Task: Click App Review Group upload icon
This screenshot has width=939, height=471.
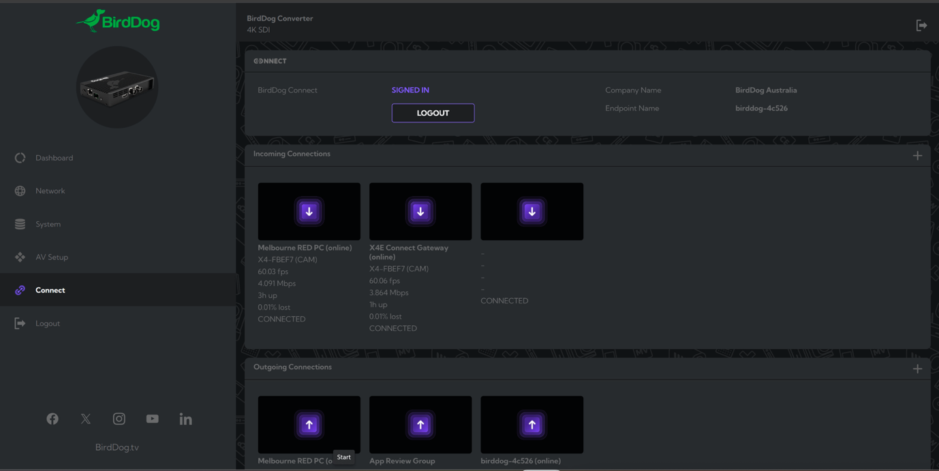Action: click(420, 425)
